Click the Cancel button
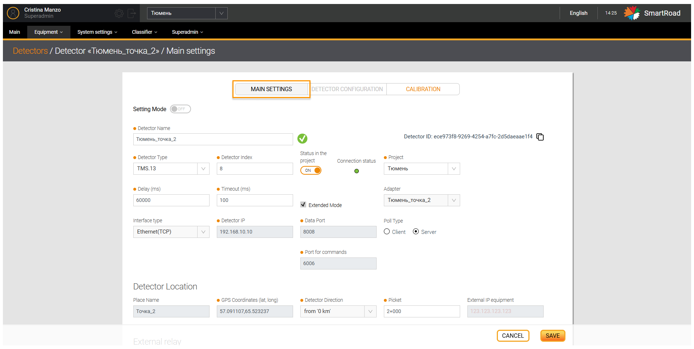This screenshot has width=694, height=349. (513, 336)
